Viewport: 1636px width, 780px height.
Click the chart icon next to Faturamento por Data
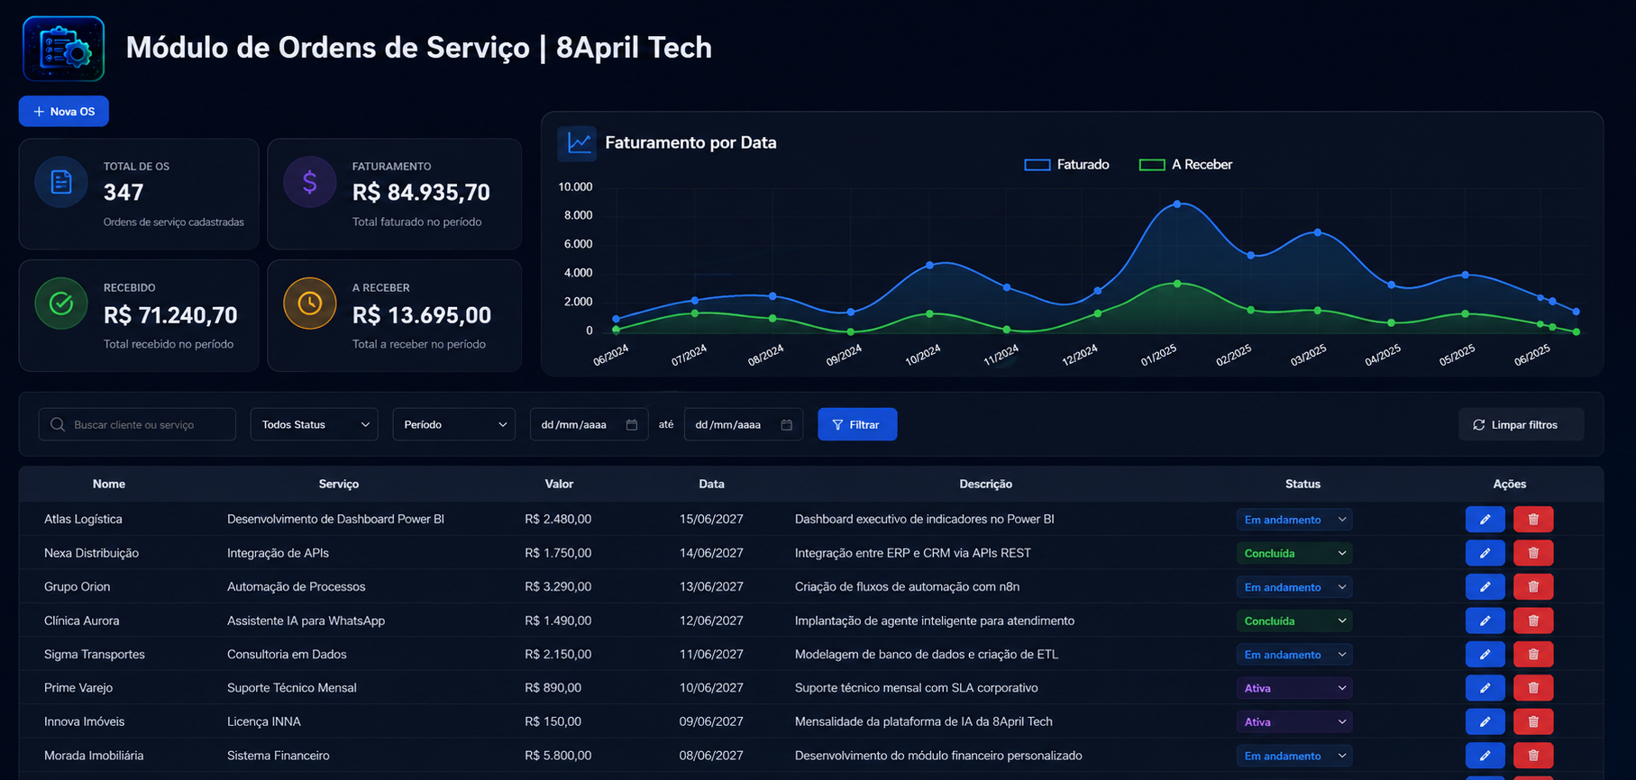point(577,143)
